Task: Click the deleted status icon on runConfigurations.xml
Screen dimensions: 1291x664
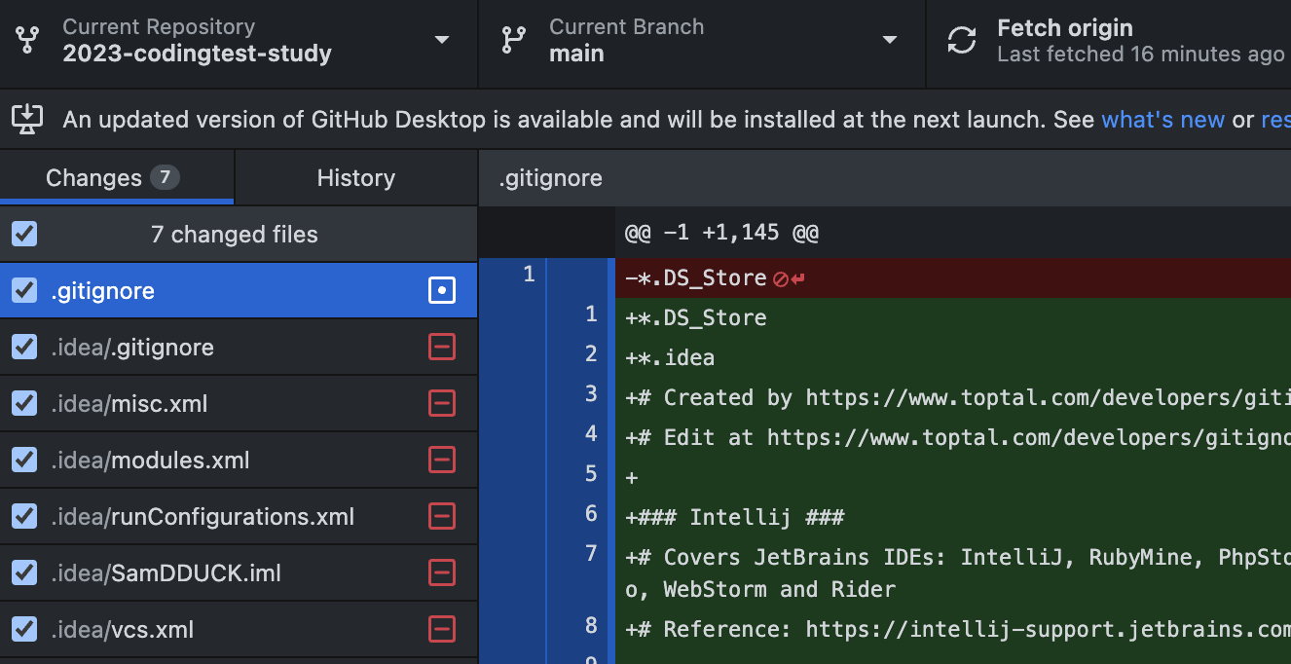Action: tap(442, 516)
